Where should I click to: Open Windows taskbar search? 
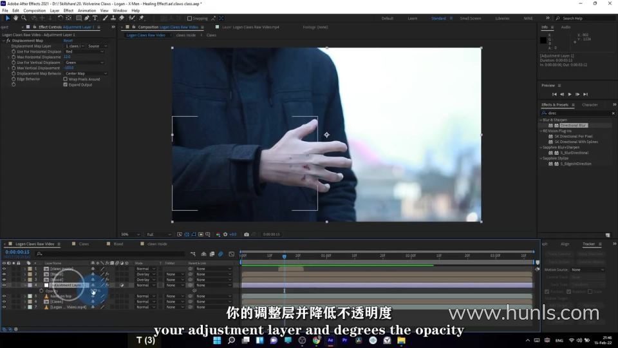coord(231,340)
